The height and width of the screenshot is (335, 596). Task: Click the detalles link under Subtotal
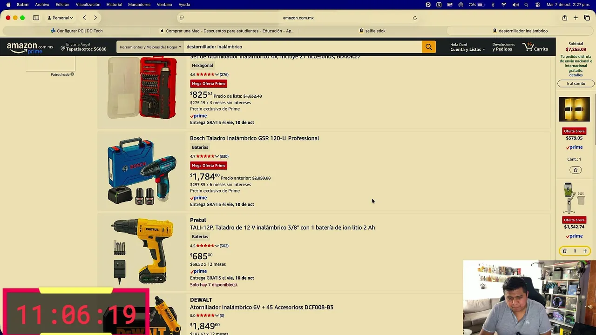pyautogui.click(x=576, y=75)
